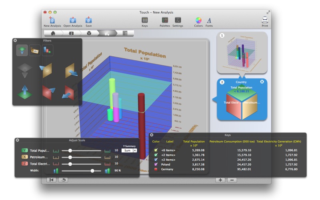320x200 pixels.
Task: Toggle checkbox for the 2,675.14 row
Action: 156,160
